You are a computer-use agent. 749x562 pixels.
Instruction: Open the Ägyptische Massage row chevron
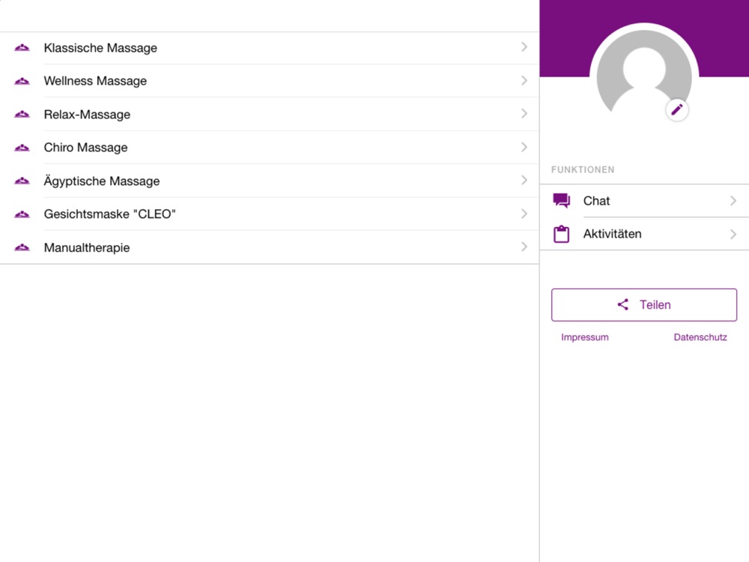(x=524, y=180)
